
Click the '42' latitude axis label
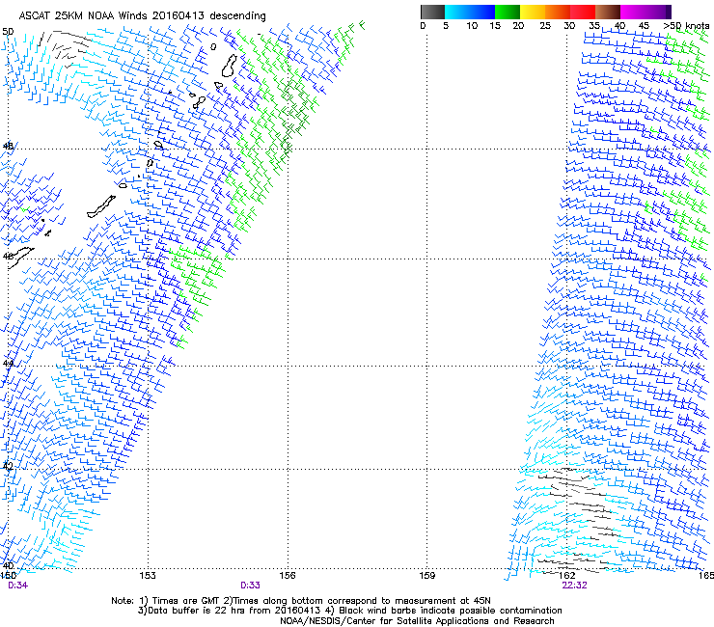point(8,465)
